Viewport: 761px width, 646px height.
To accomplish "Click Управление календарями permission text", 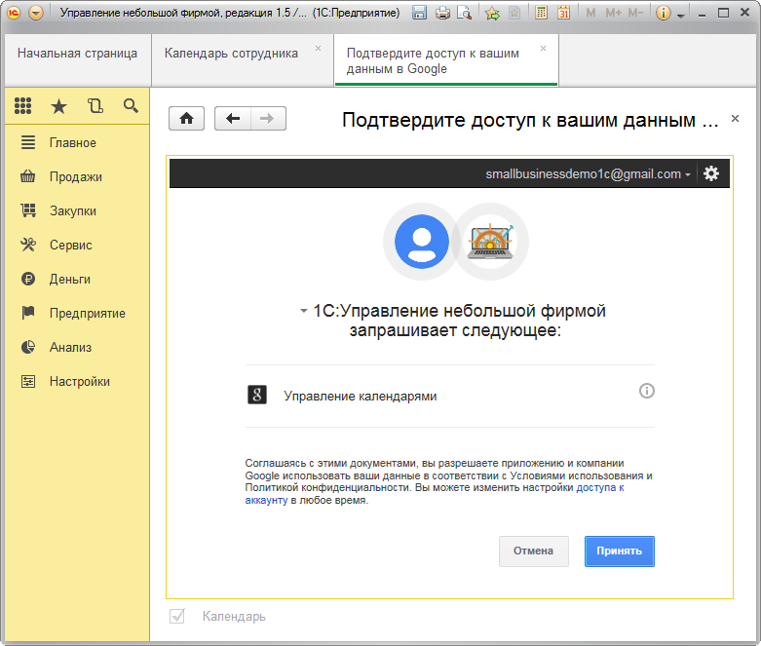I will pos(361,396).
